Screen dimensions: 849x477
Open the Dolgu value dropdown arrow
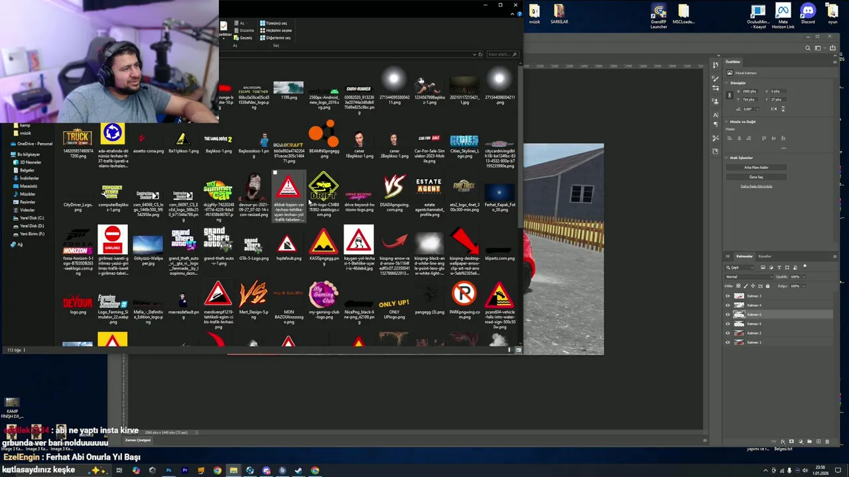pyautogui.click(x=804, y=286)
